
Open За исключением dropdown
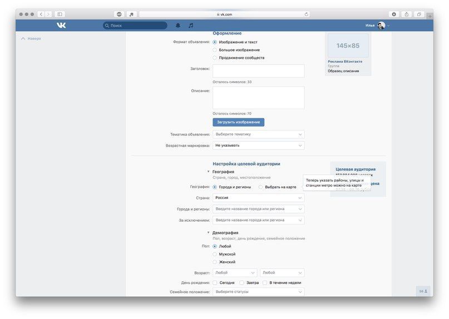click(x=258, y=220)
